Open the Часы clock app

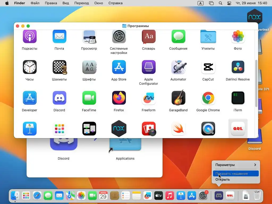(x=30, y=67)
